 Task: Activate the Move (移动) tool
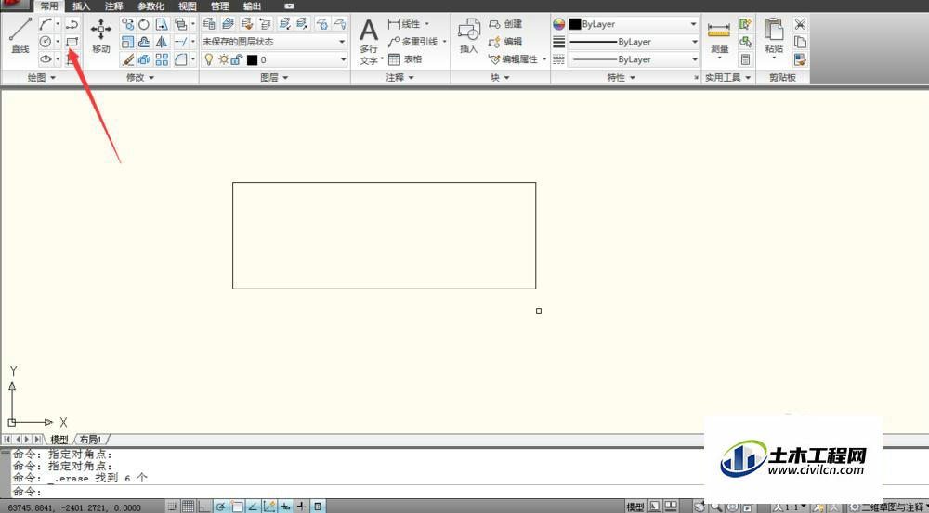pyautogui.click(x=100, y=35)
